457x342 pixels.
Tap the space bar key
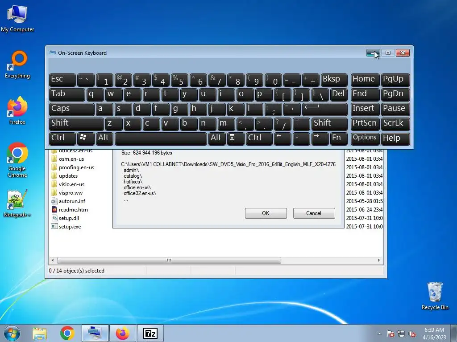click(161, 138)
